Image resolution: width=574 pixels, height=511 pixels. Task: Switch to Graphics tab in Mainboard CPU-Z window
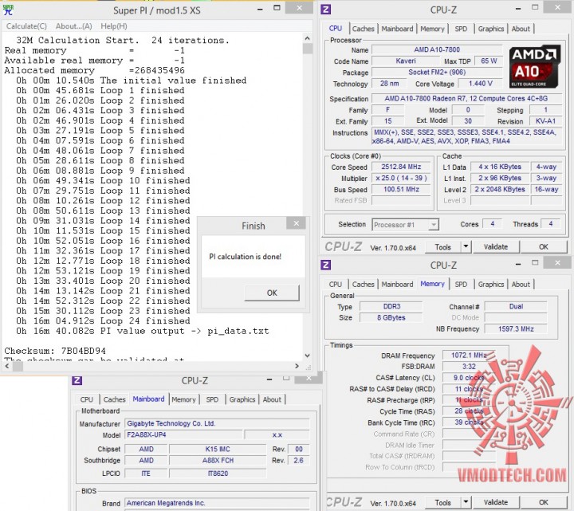pyautogui.click(x=242, y=399)
